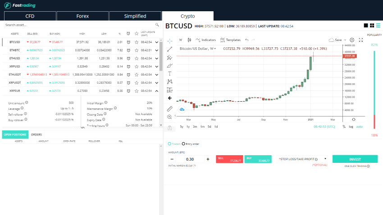This screenshot has height=215, width=383.
Task: Expand BTCUSD row details
Action: [156, 42]
